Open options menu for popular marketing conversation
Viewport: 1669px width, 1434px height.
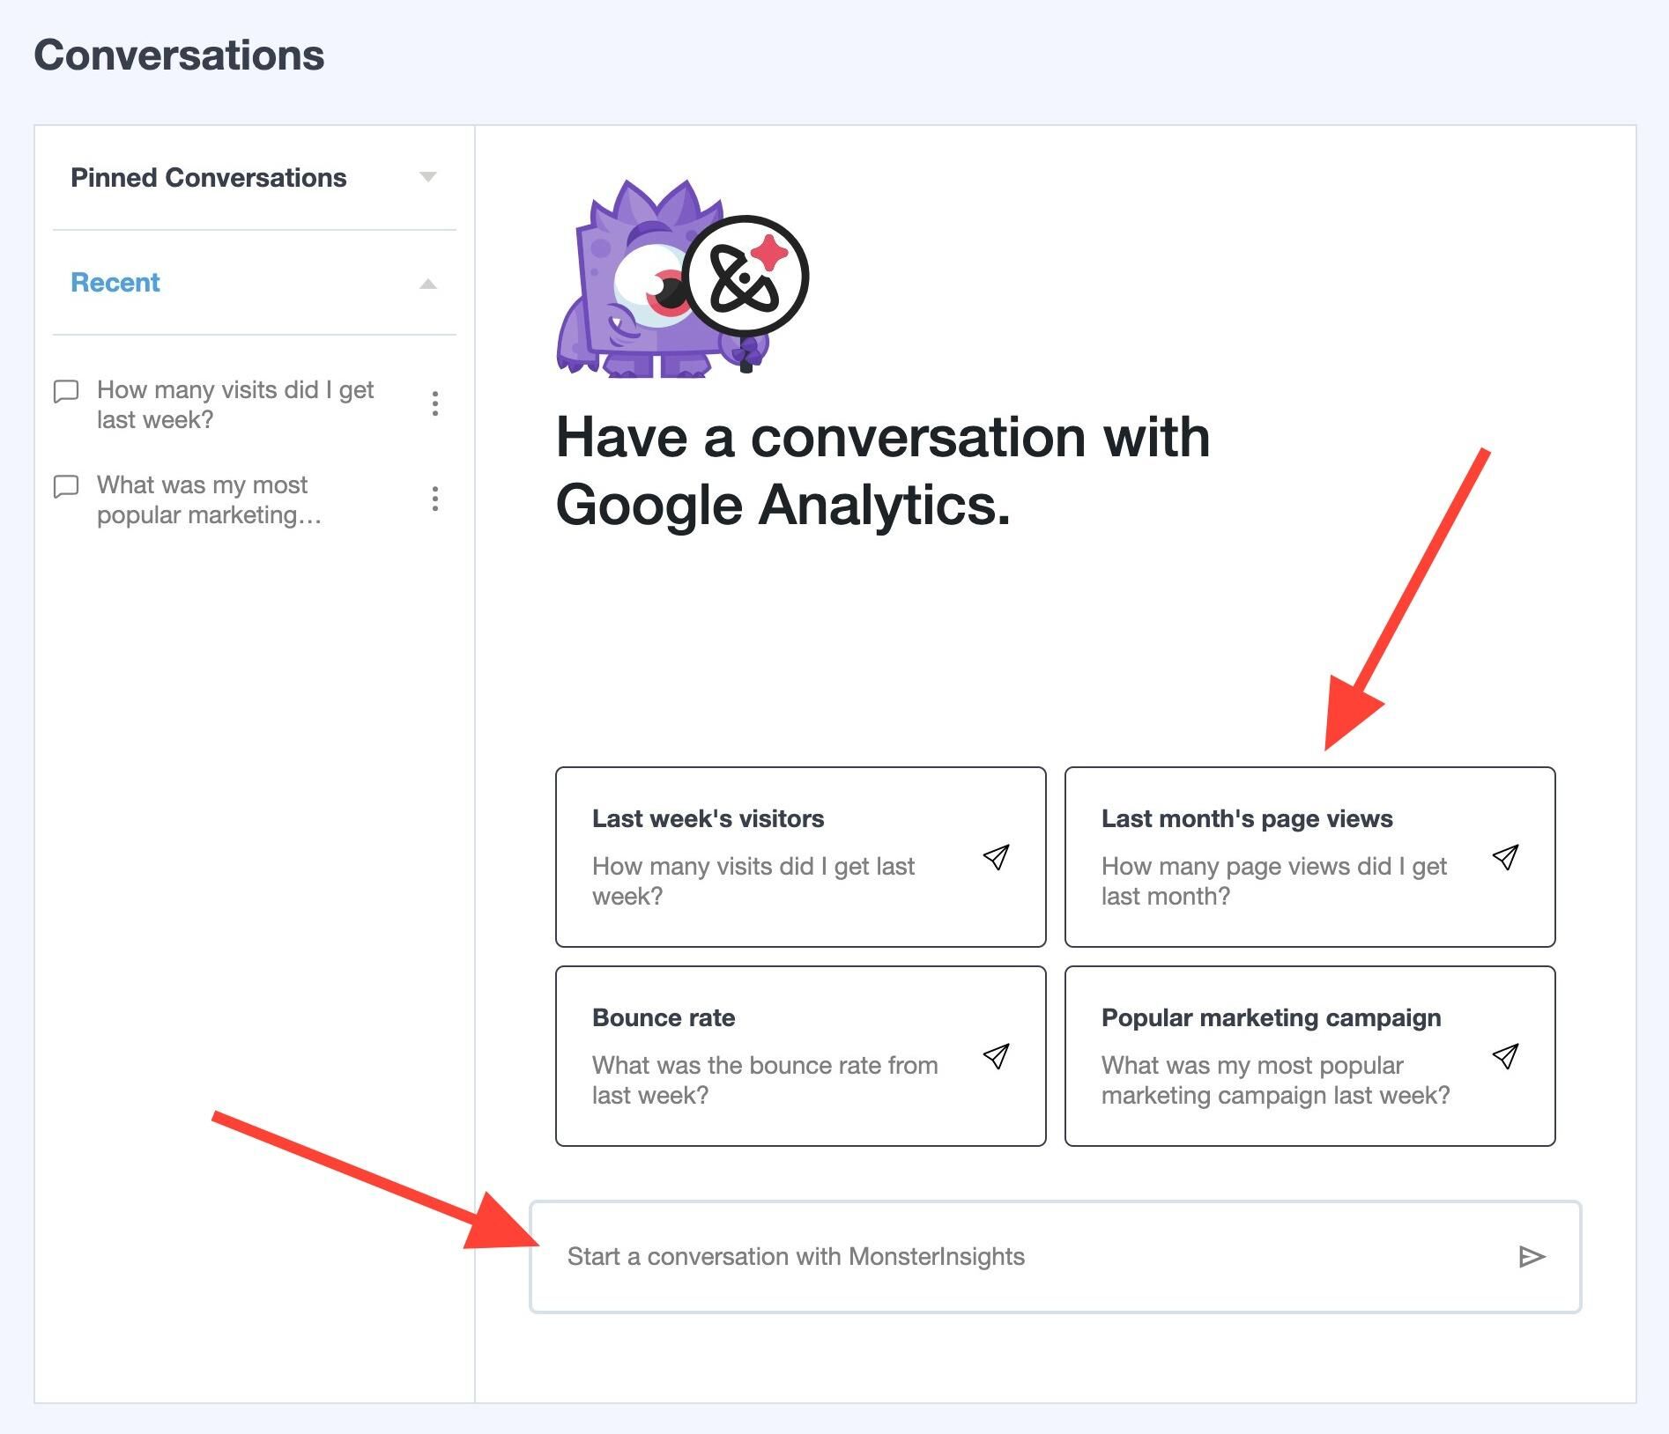tap(434, 499)
